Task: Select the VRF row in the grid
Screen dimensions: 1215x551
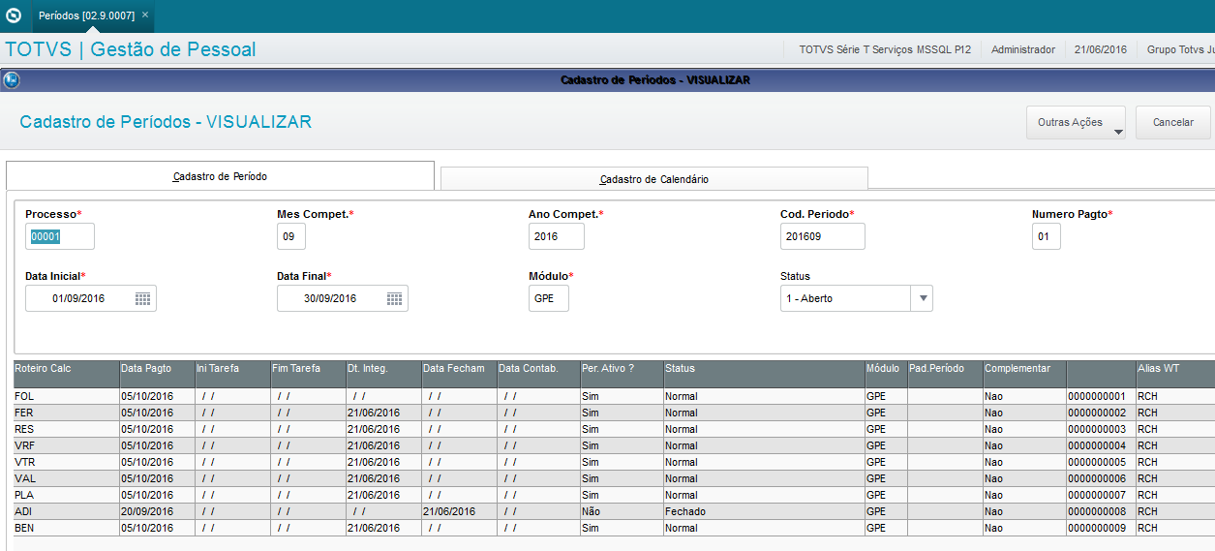Action: (614, 445)
